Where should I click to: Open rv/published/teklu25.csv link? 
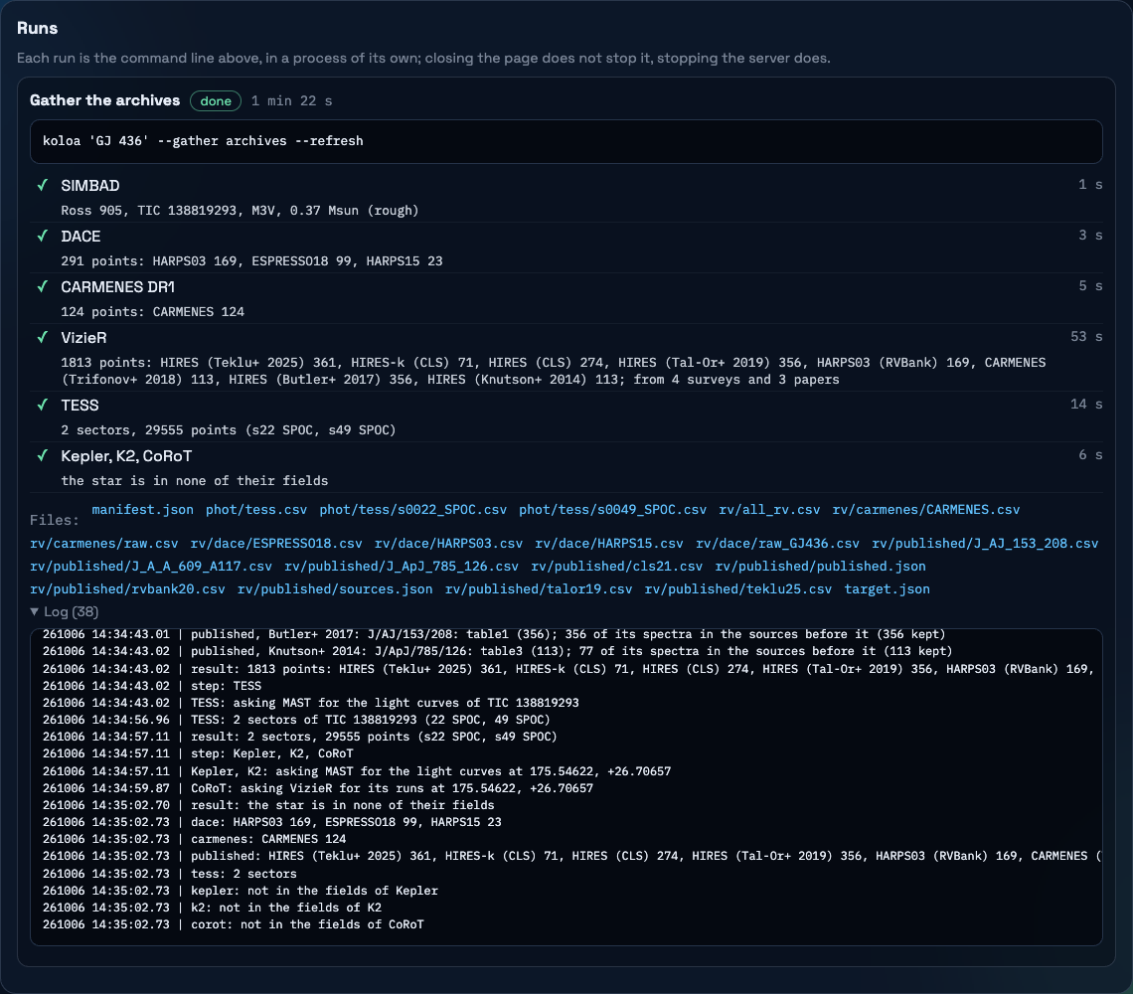click(x=738, y=589)
